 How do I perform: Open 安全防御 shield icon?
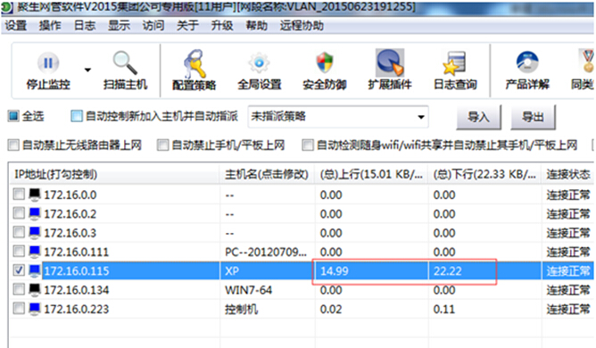click(x=325, y=62)
